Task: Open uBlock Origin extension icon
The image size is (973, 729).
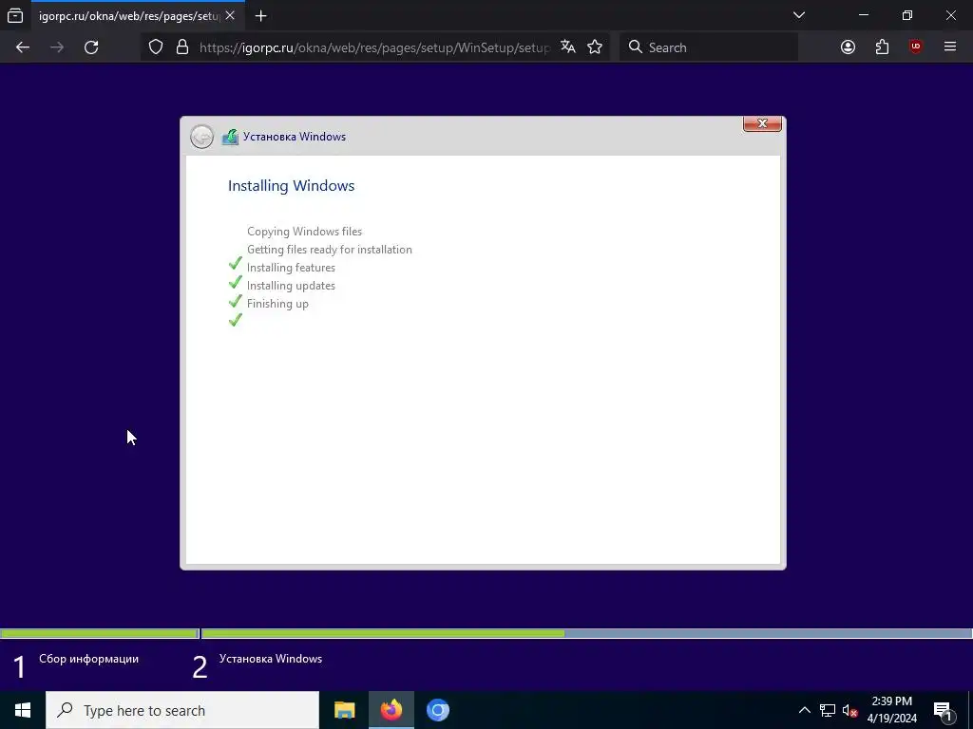Action: 915,47
